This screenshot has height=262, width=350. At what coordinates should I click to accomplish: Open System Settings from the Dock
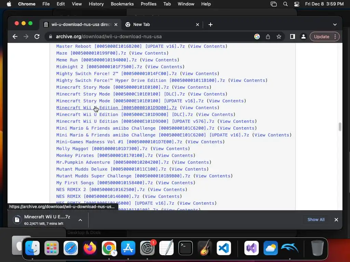(x=147, y=248)
